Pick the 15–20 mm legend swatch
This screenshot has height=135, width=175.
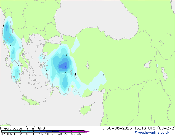tap(43, 131)
